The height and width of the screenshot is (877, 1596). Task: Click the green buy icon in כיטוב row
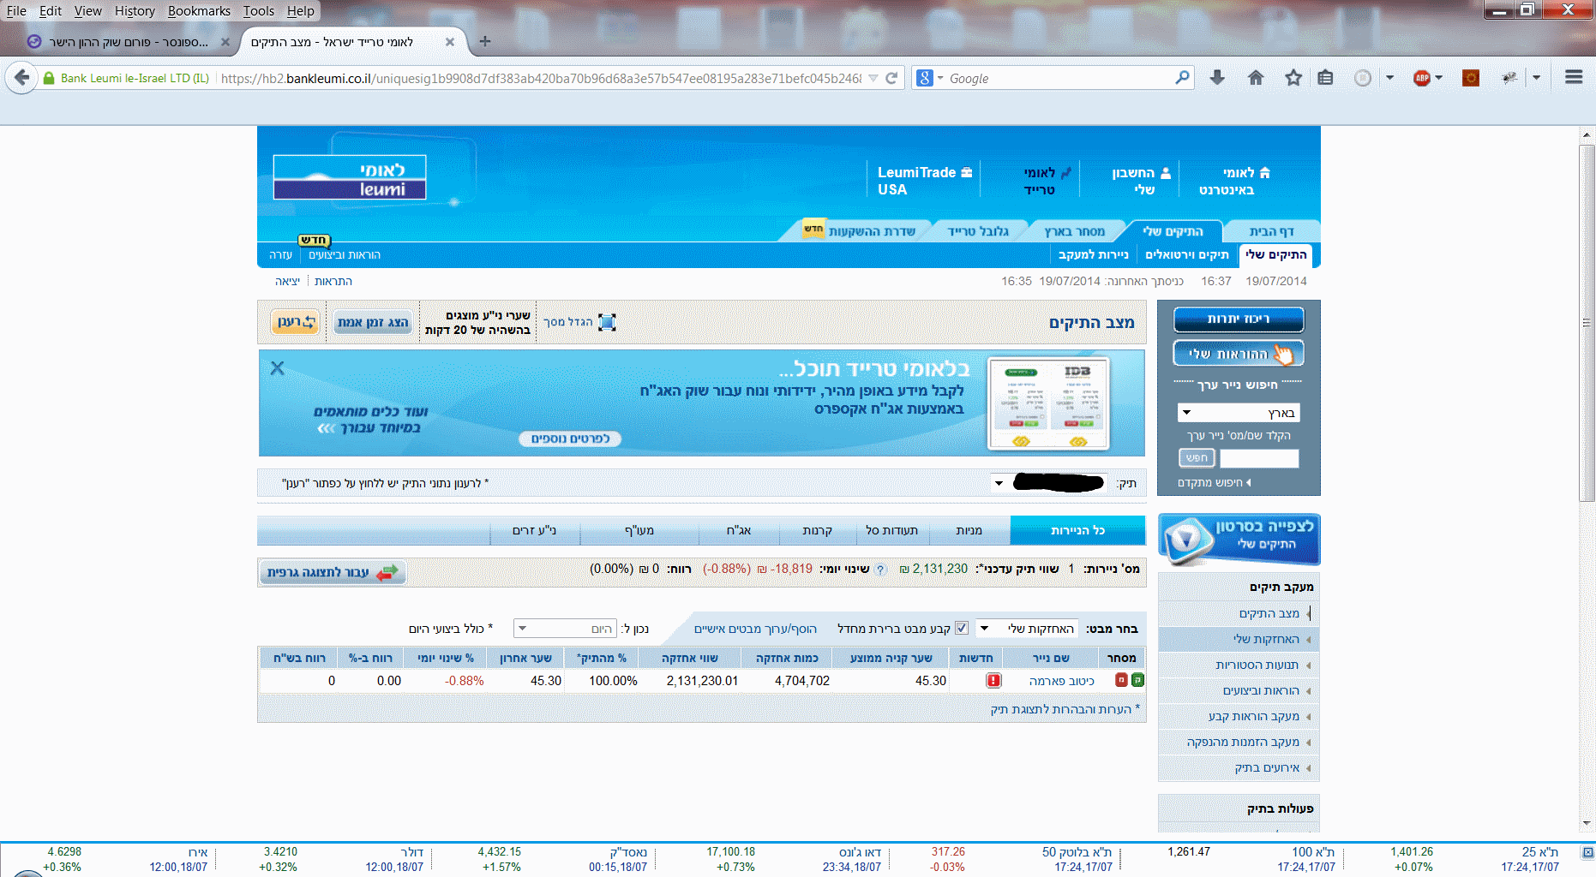tap(1137, 680)
